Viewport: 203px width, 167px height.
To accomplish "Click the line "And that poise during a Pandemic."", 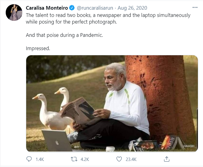I will point(64,35).
